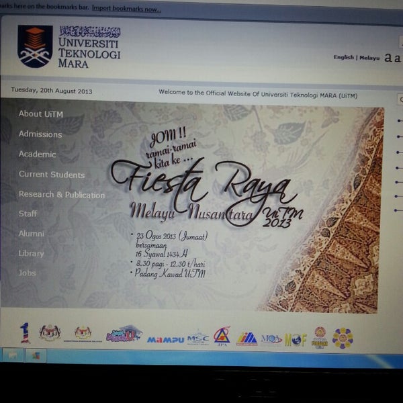The image size is (403, 403).
Task: Click '23 Ogos 2013 (Jumaat)' in the banner
Action: point(172,236)
